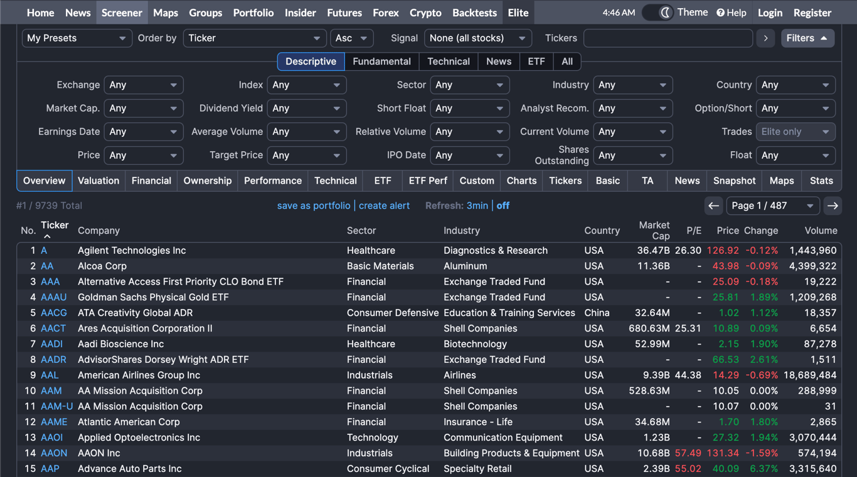
Task: Go to the previous page arrow
Action: coord(713,206)
